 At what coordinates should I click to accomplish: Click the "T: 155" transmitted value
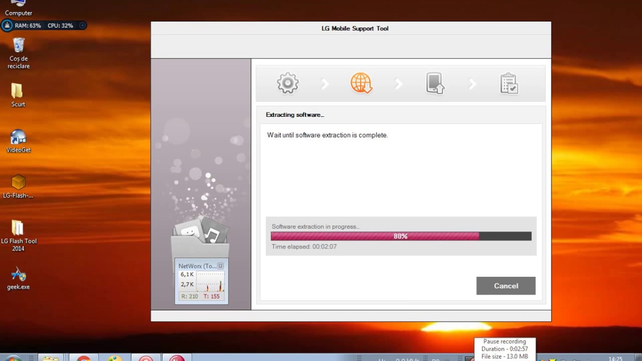click(212, 296)
